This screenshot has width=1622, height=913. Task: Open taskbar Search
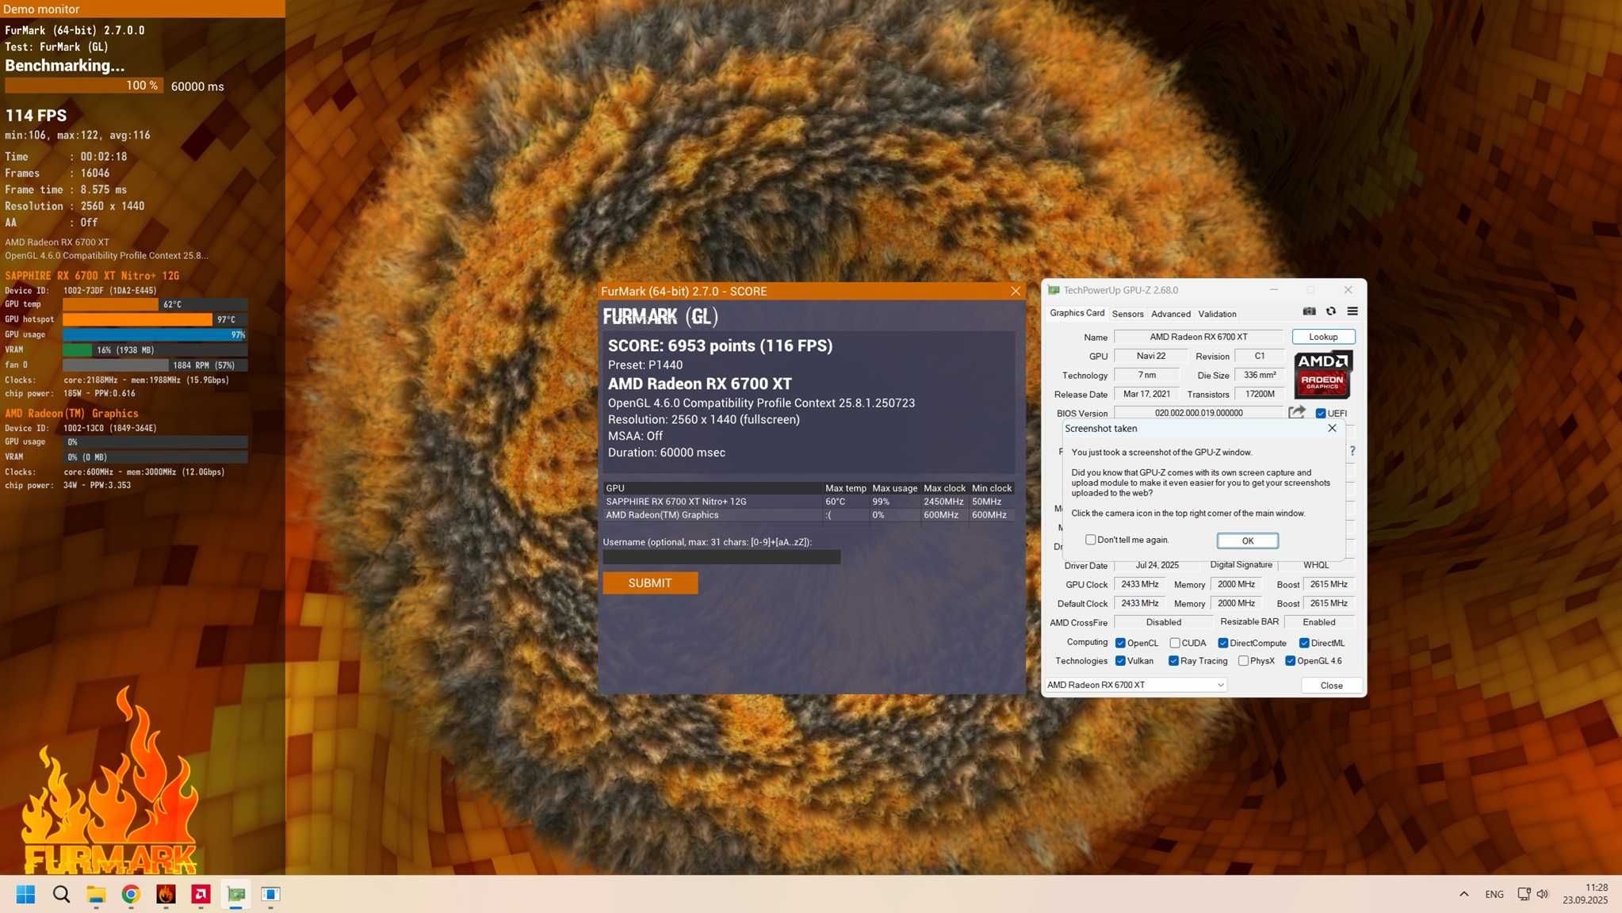(61, 894)
